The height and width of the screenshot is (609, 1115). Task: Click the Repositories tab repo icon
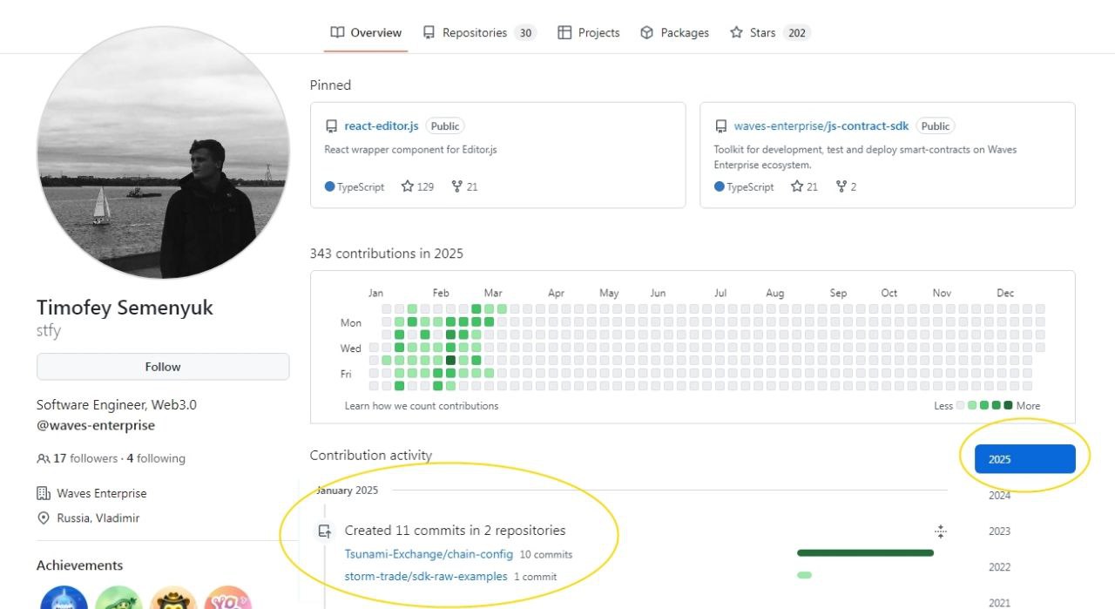[x=429, y=33]
